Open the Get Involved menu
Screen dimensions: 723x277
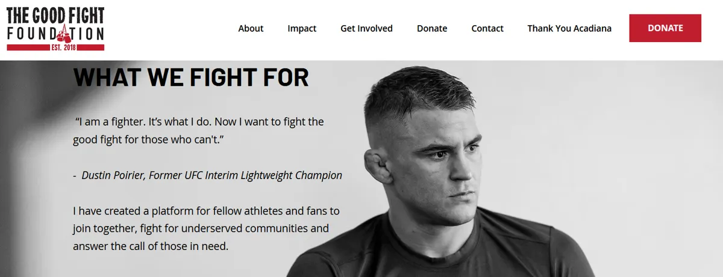(x=366, y=28)
